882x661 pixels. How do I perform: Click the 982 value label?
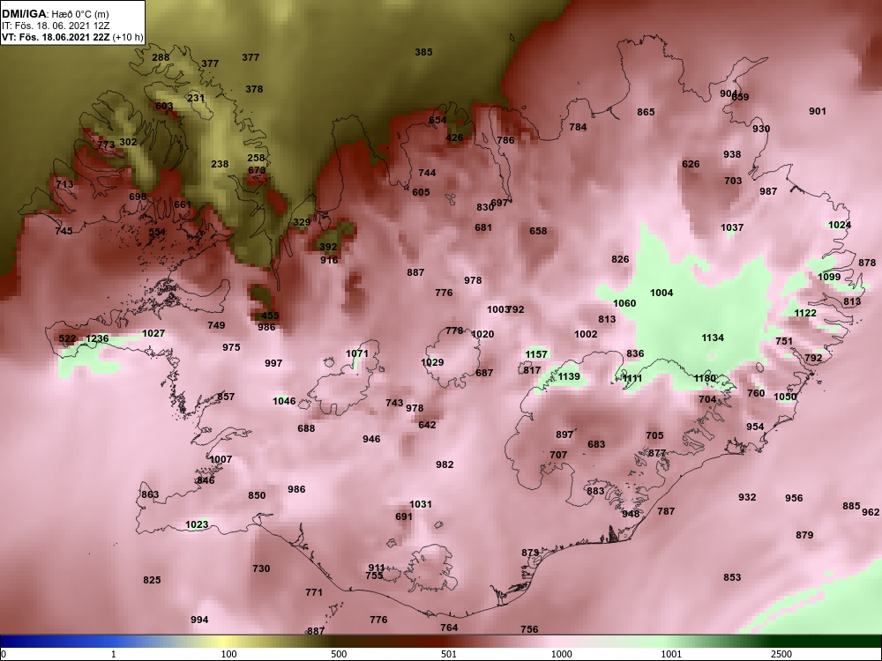click(x=445, y=464)
